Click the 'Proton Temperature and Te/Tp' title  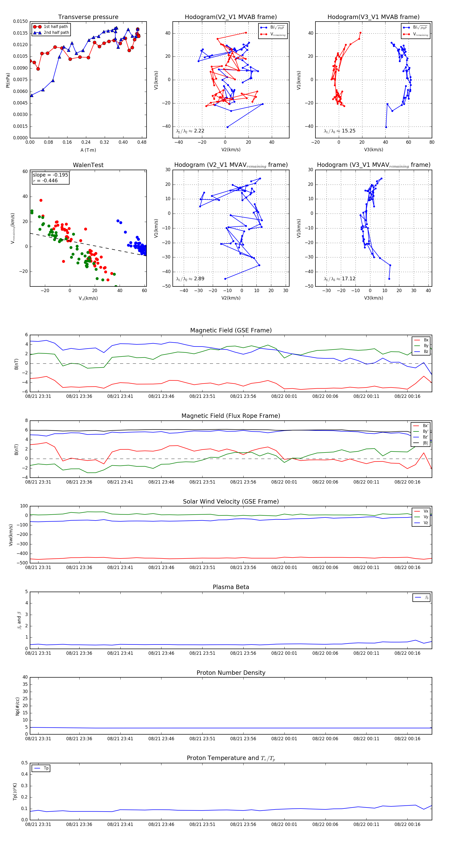[231, 758]
